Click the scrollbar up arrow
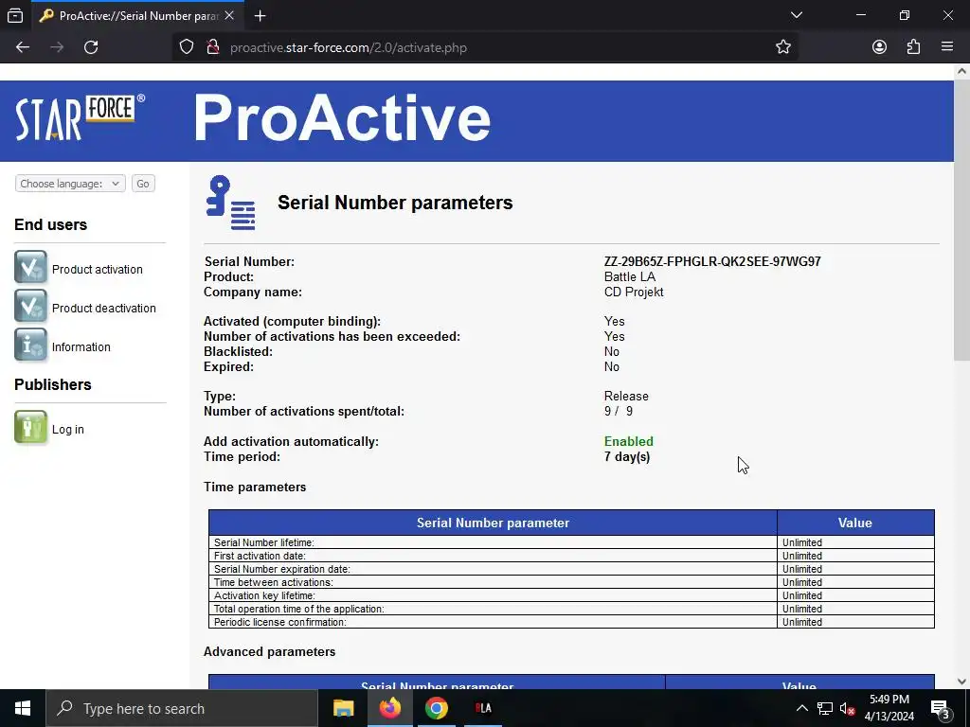Viewport: 970px width, 727px height. [x=961, y=71]
